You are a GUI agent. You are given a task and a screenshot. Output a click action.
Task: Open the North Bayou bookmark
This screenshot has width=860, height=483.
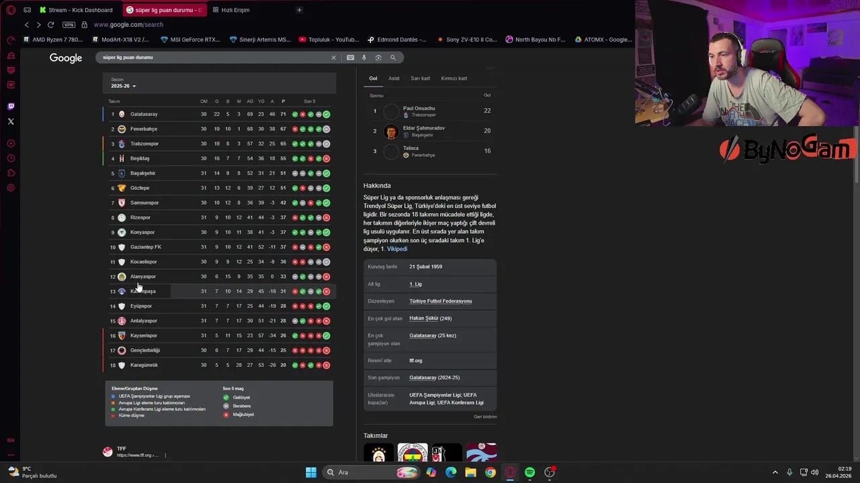(x=535, y=40)
